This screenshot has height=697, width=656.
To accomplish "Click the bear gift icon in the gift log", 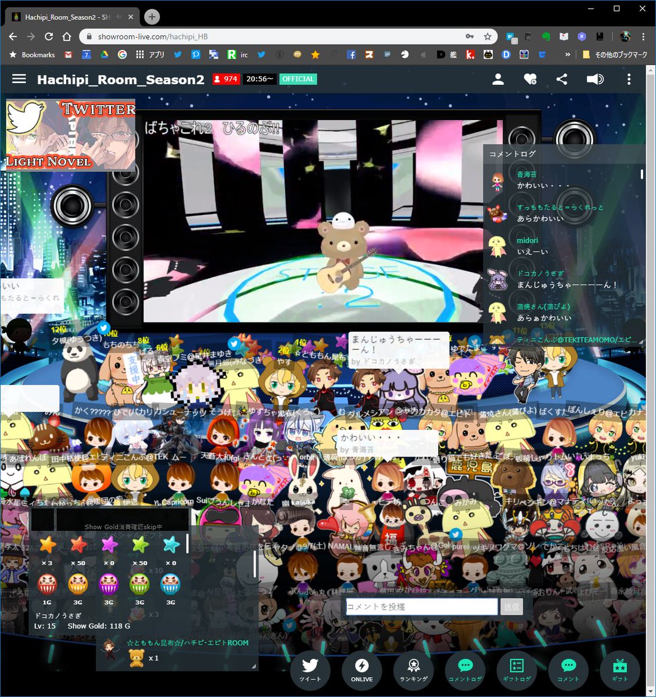I will tap(137, 658).
